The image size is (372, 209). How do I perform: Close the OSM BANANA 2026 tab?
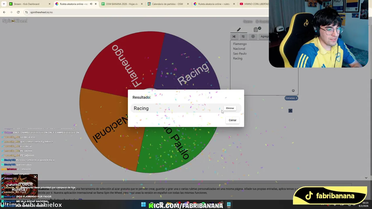142,4
